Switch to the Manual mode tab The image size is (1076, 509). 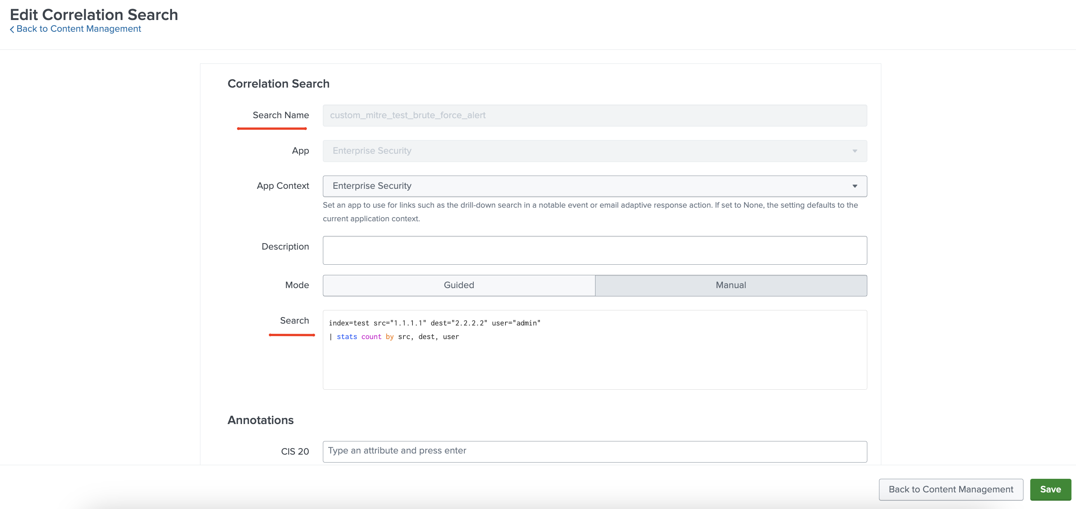(x=730, y=285)
